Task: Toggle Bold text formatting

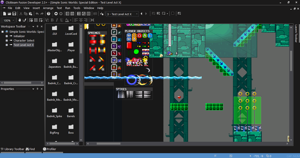Action: tap(52, 20)
